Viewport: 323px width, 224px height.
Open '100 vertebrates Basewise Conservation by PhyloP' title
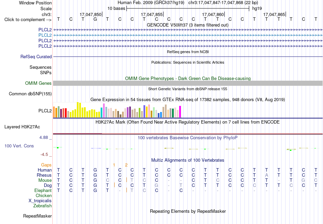coord(188,138)
